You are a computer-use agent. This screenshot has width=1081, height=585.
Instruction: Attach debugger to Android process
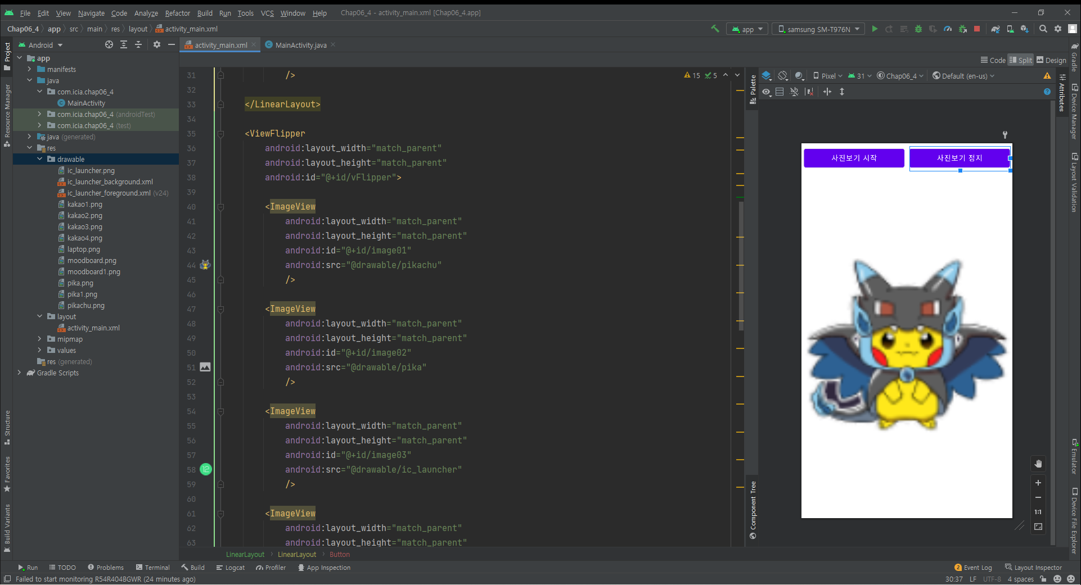coord(962,29)
